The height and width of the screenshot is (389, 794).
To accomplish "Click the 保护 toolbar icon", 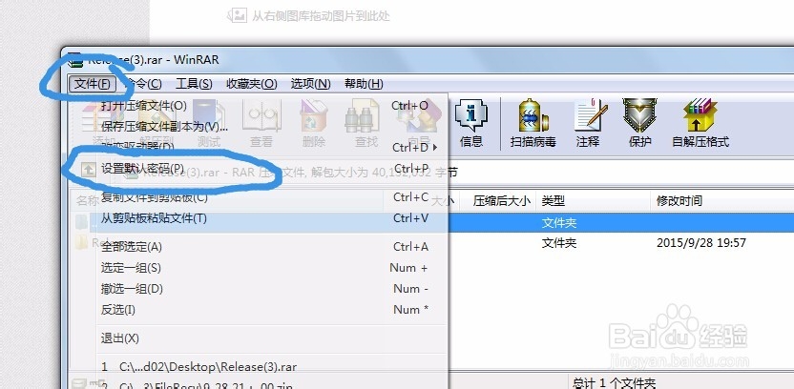I will [639, 123].
